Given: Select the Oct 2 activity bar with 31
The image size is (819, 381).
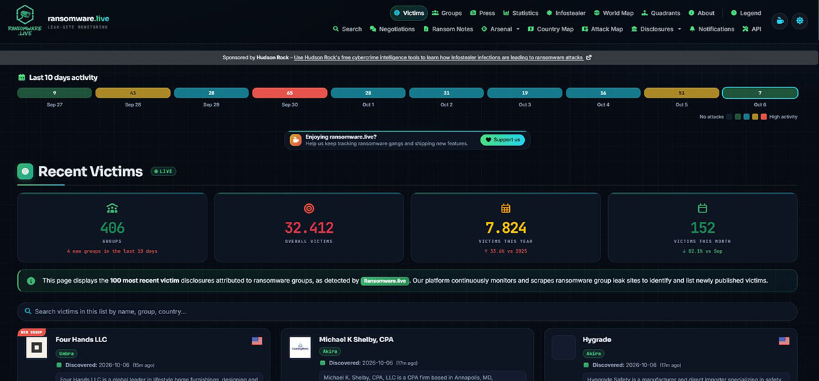Looking at the screenshot, I should coord(446,93).
